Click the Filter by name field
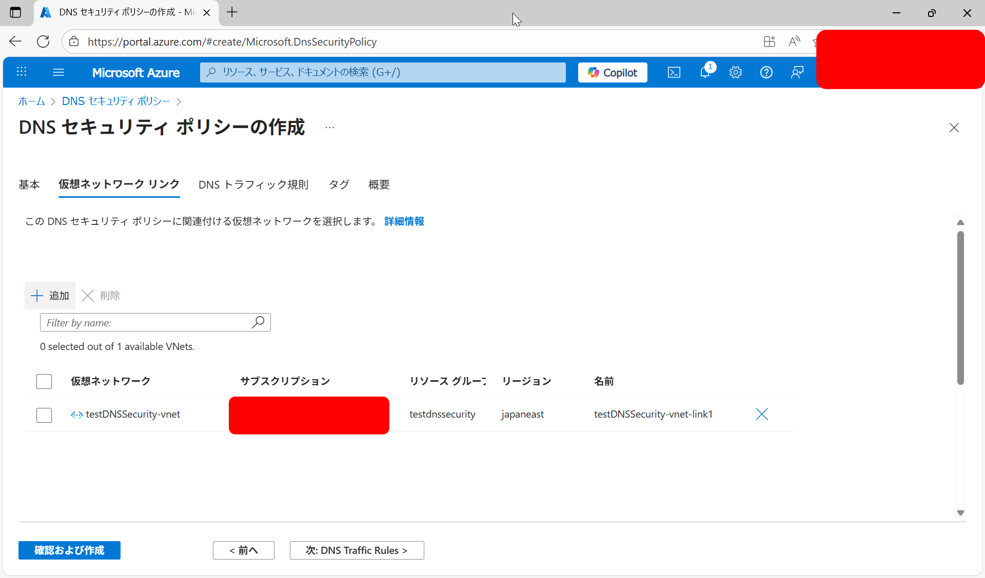Screen dimensions: 985x578 [x=146, y=323]
